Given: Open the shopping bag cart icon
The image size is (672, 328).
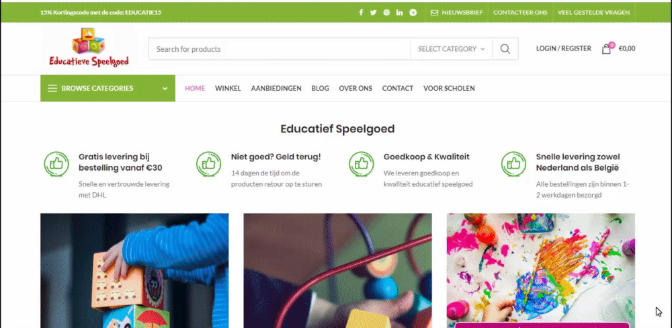Looking at the screenshot, I should click(x=607, y=48).
